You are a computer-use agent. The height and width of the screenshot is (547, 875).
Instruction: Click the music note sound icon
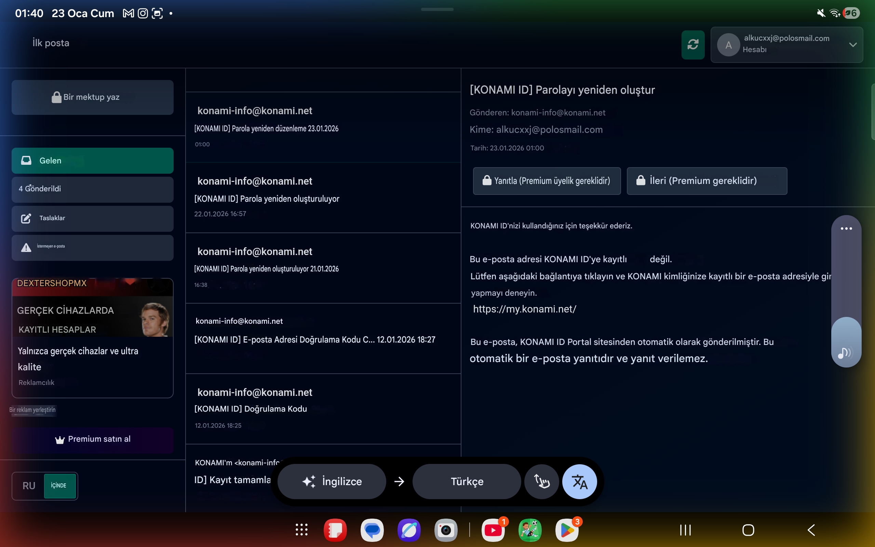click(845, 353)
